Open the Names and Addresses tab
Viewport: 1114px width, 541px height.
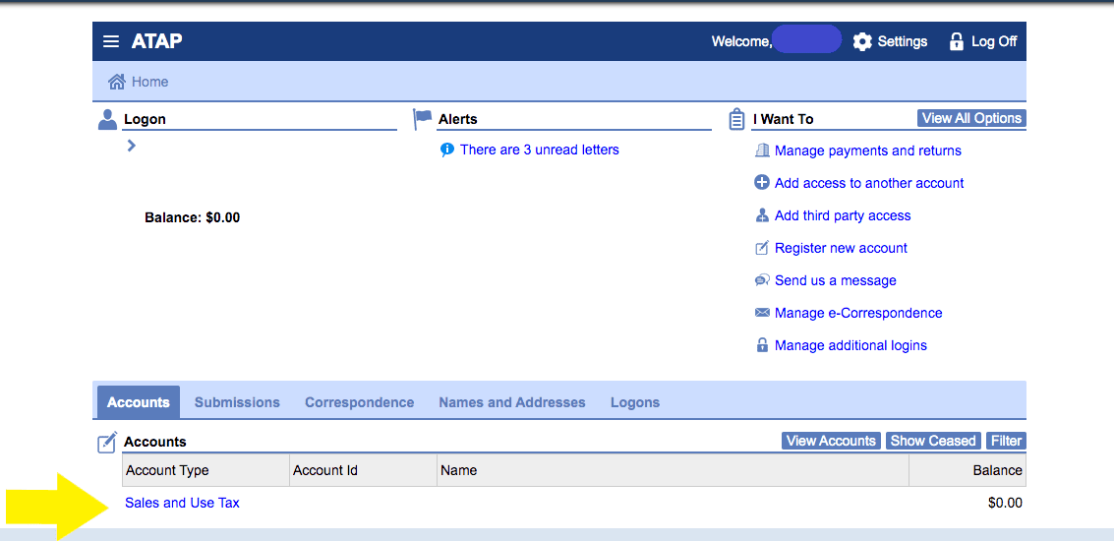click(x=512, y=402)
